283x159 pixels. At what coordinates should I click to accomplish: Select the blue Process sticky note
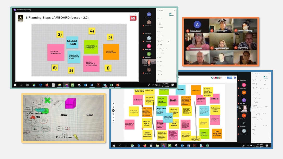point(181,90)
